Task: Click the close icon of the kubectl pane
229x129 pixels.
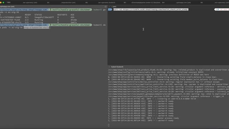Action: [x=109, y=67]
